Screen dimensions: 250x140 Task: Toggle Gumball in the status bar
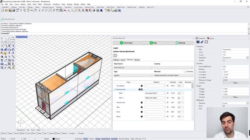pyautogui.click(x=114, y=139)
